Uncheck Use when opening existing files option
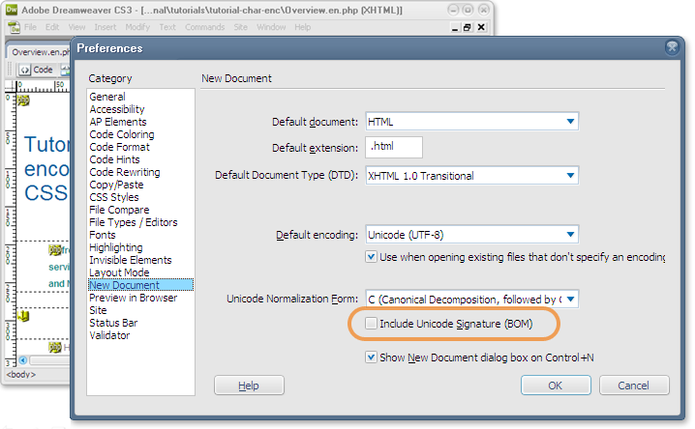The width and height of the screenshot is (695, 429). click(x=372, y=257)
